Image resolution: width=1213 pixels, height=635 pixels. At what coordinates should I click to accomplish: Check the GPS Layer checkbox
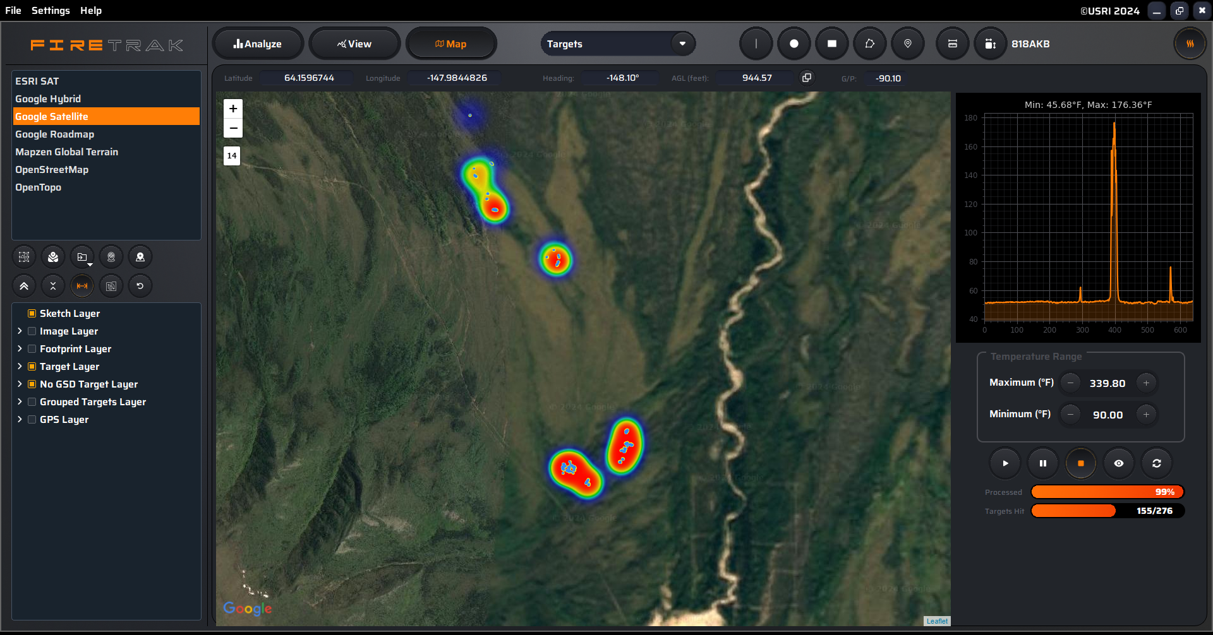tap(32, 420)
